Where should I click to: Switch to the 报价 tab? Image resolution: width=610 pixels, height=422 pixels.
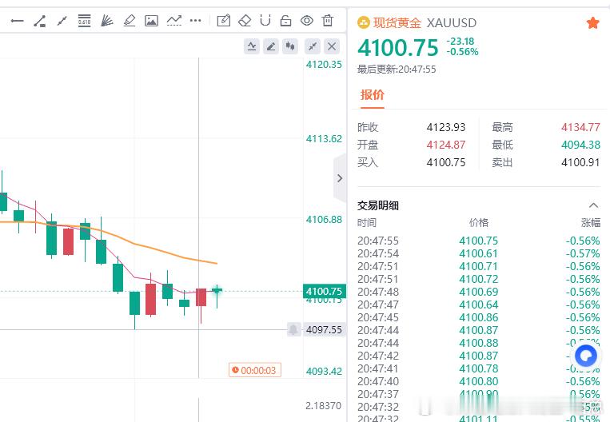coord(373,95)
